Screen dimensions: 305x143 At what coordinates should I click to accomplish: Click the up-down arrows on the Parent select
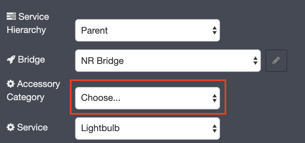click(214, 30)
